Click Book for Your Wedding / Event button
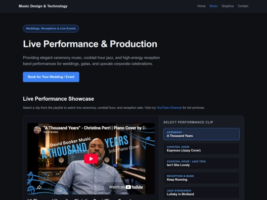The width and height of the screenshot is (267, 200). (x=51, y=77)
